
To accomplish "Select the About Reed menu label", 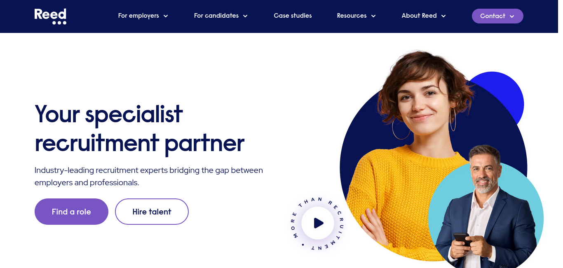I will pyautogui.click(x=419, y=16).
